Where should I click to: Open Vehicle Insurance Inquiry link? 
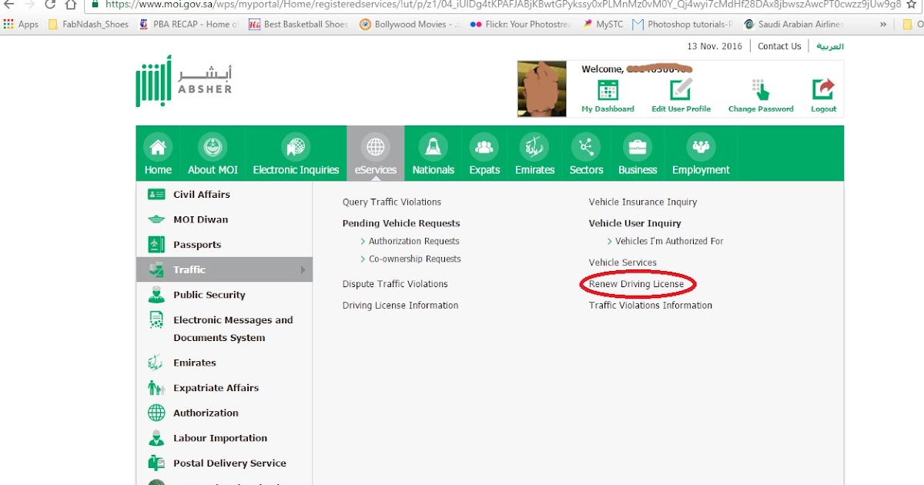(x=643, y=202)
